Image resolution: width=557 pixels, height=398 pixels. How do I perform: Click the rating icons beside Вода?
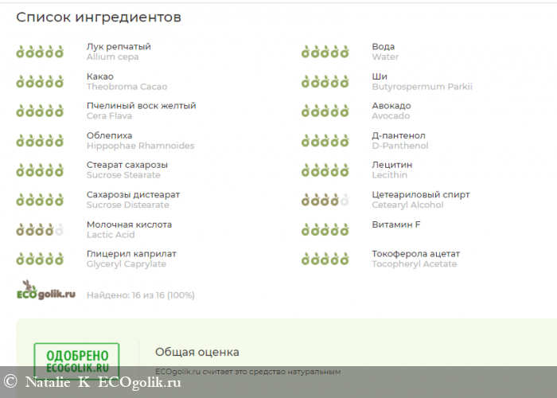325,52
